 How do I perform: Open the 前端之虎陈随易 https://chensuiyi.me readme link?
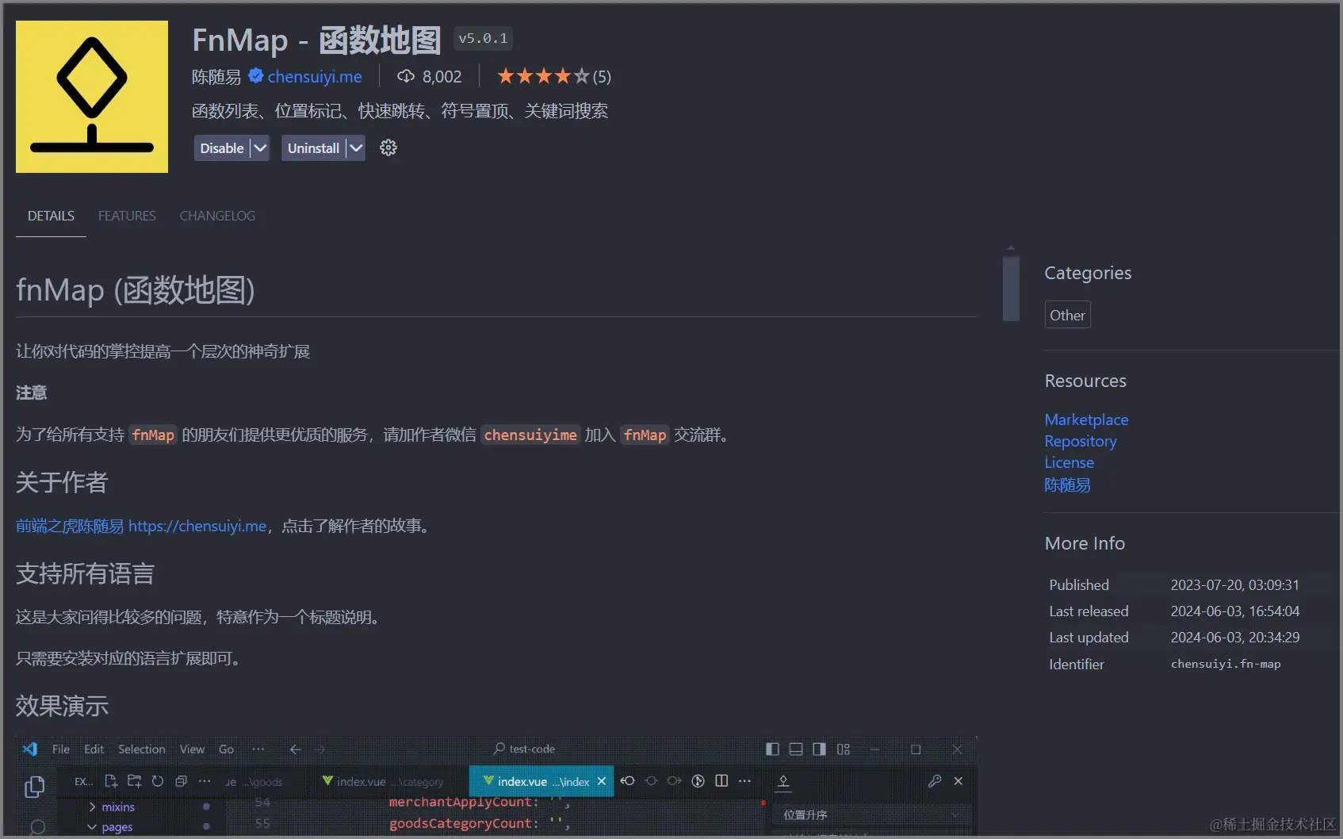click(141, 526)
